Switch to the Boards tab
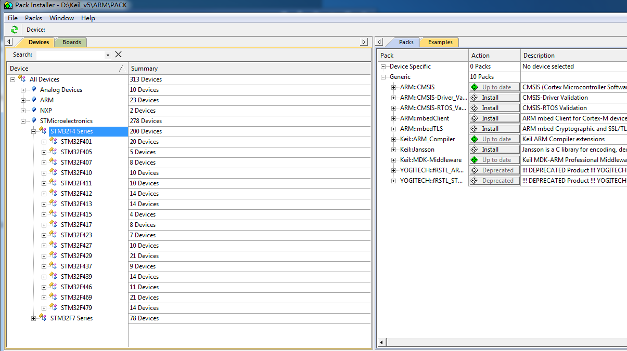The image size is (627, 351). [71, 42]
